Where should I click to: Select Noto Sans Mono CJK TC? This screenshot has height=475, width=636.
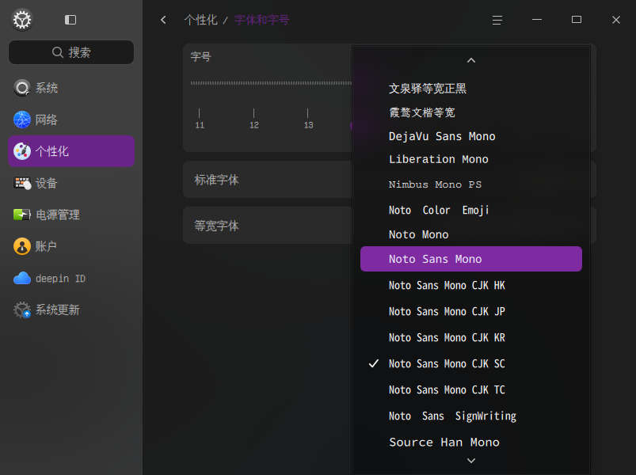point(471,389)
